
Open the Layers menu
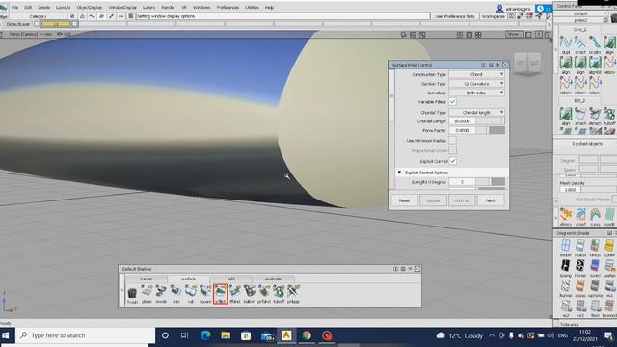(149, 7)
